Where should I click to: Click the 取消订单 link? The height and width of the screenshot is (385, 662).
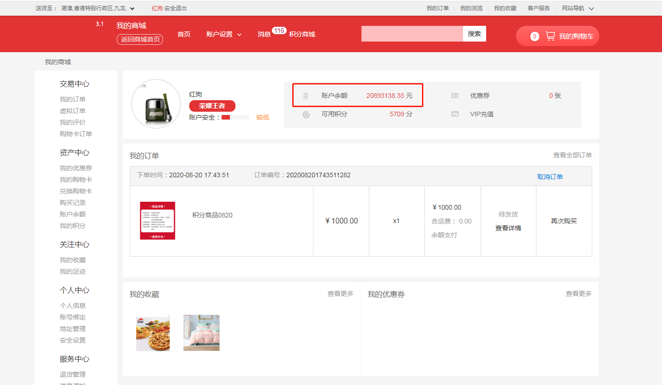point(550,177)
